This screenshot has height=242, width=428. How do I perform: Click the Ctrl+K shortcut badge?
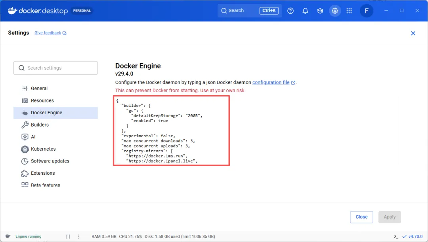click(269, 11)
